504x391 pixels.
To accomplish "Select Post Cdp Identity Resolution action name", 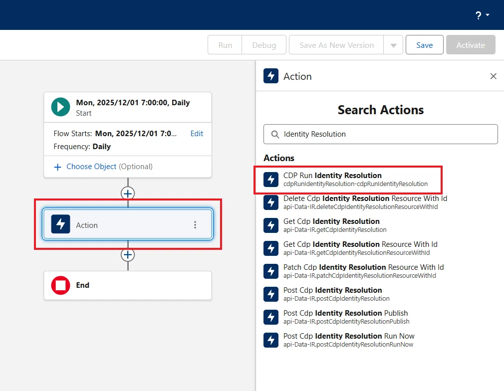I will tap(333, 290).
